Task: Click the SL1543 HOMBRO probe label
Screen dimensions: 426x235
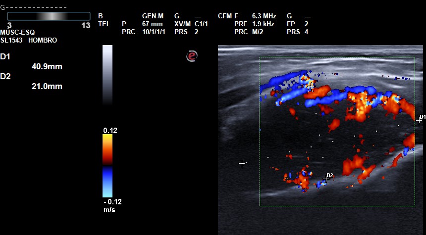Action: pos(28,40)
